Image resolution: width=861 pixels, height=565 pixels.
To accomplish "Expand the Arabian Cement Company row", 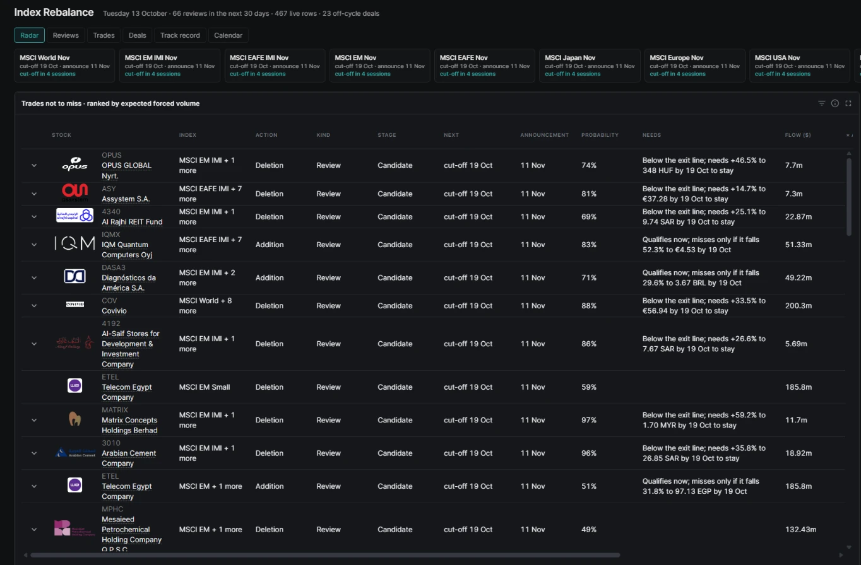I will point(34,453).
